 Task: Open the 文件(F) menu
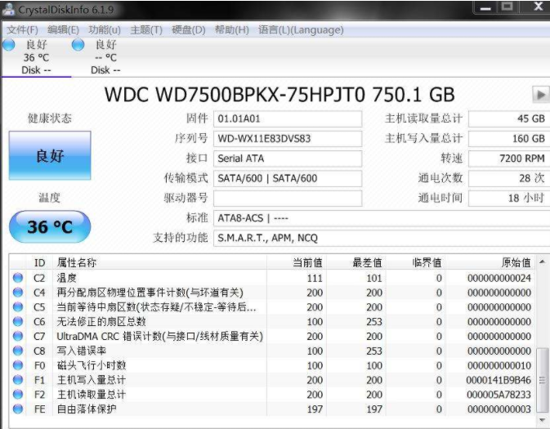coord(22,30)
